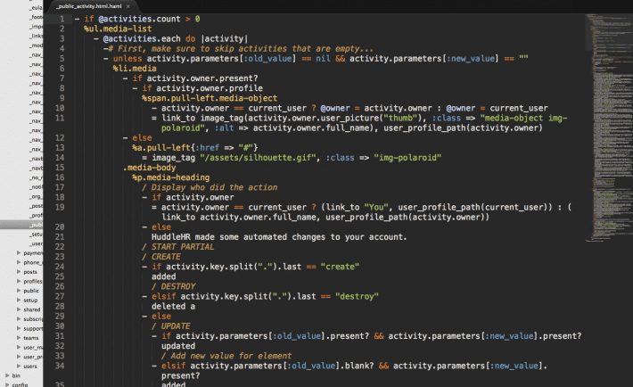This screenshot has width=633, height=387.
Task: Click line number 1 in gutter
Action: (61, 18)
